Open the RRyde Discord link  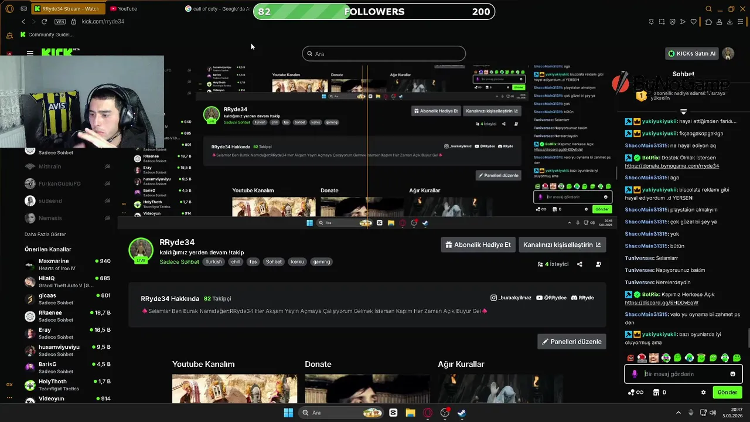click(x=582, y=298)
